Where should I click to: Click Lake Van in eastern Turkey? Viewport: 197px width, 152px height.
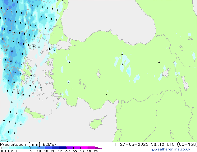coord(167,73)
